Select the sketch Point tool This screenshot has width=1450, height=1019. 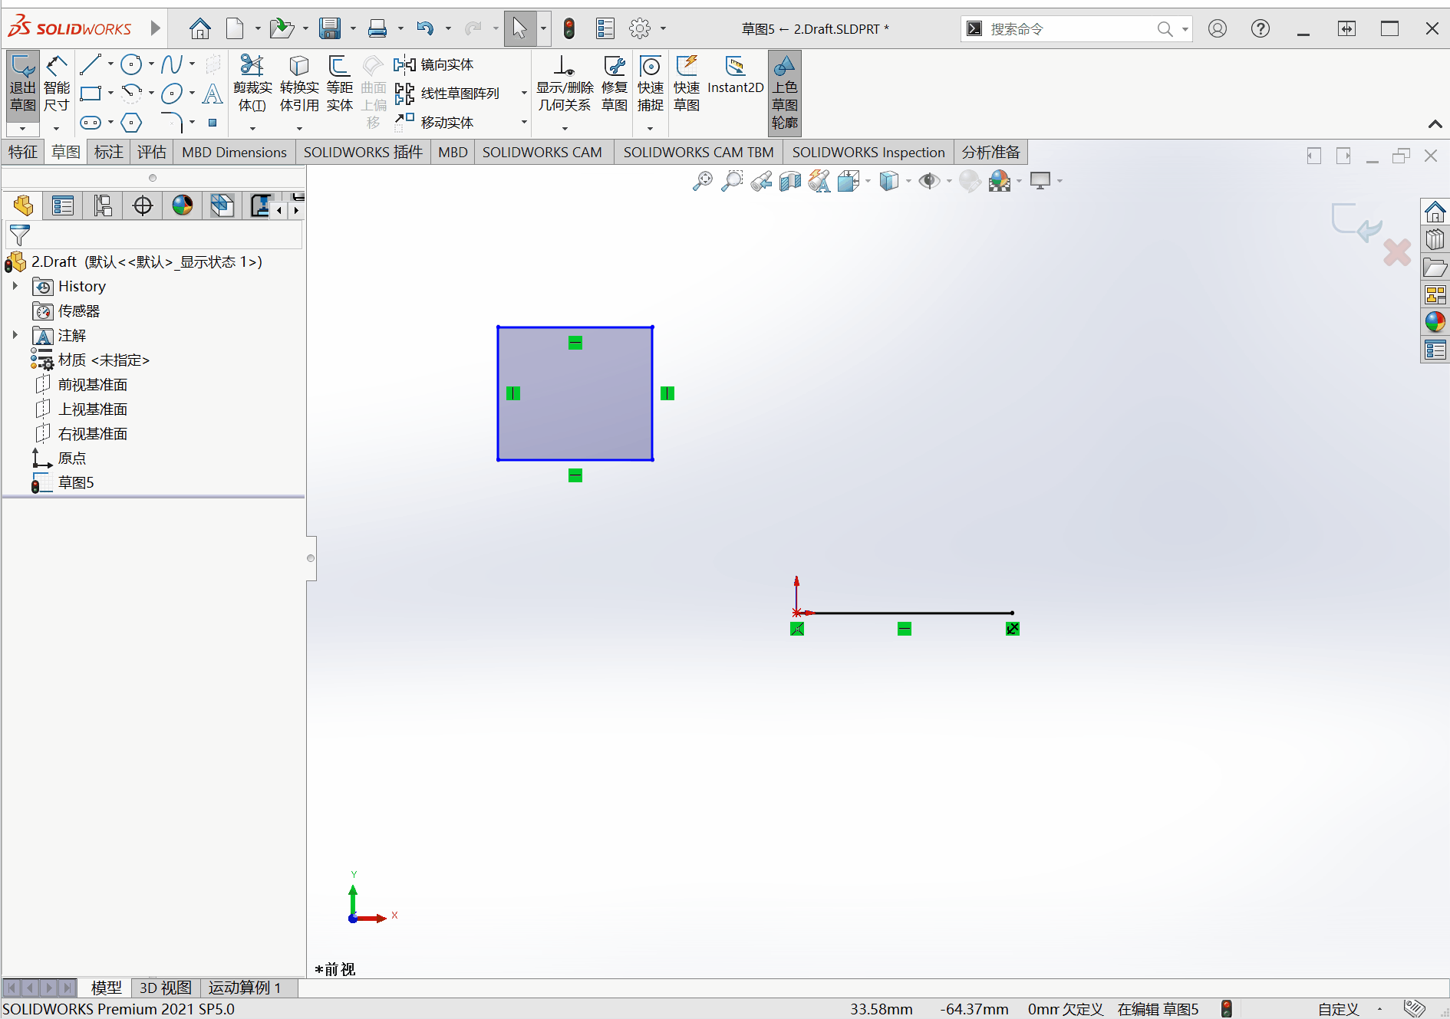pyautogui.click(x=213, y=123)
